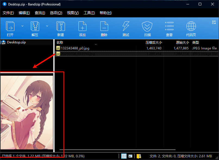This screenshot has height=160, width=219.
Task: Toggle image preview mode in status bar
Action: pyautogui.click(x=131, y=156)
